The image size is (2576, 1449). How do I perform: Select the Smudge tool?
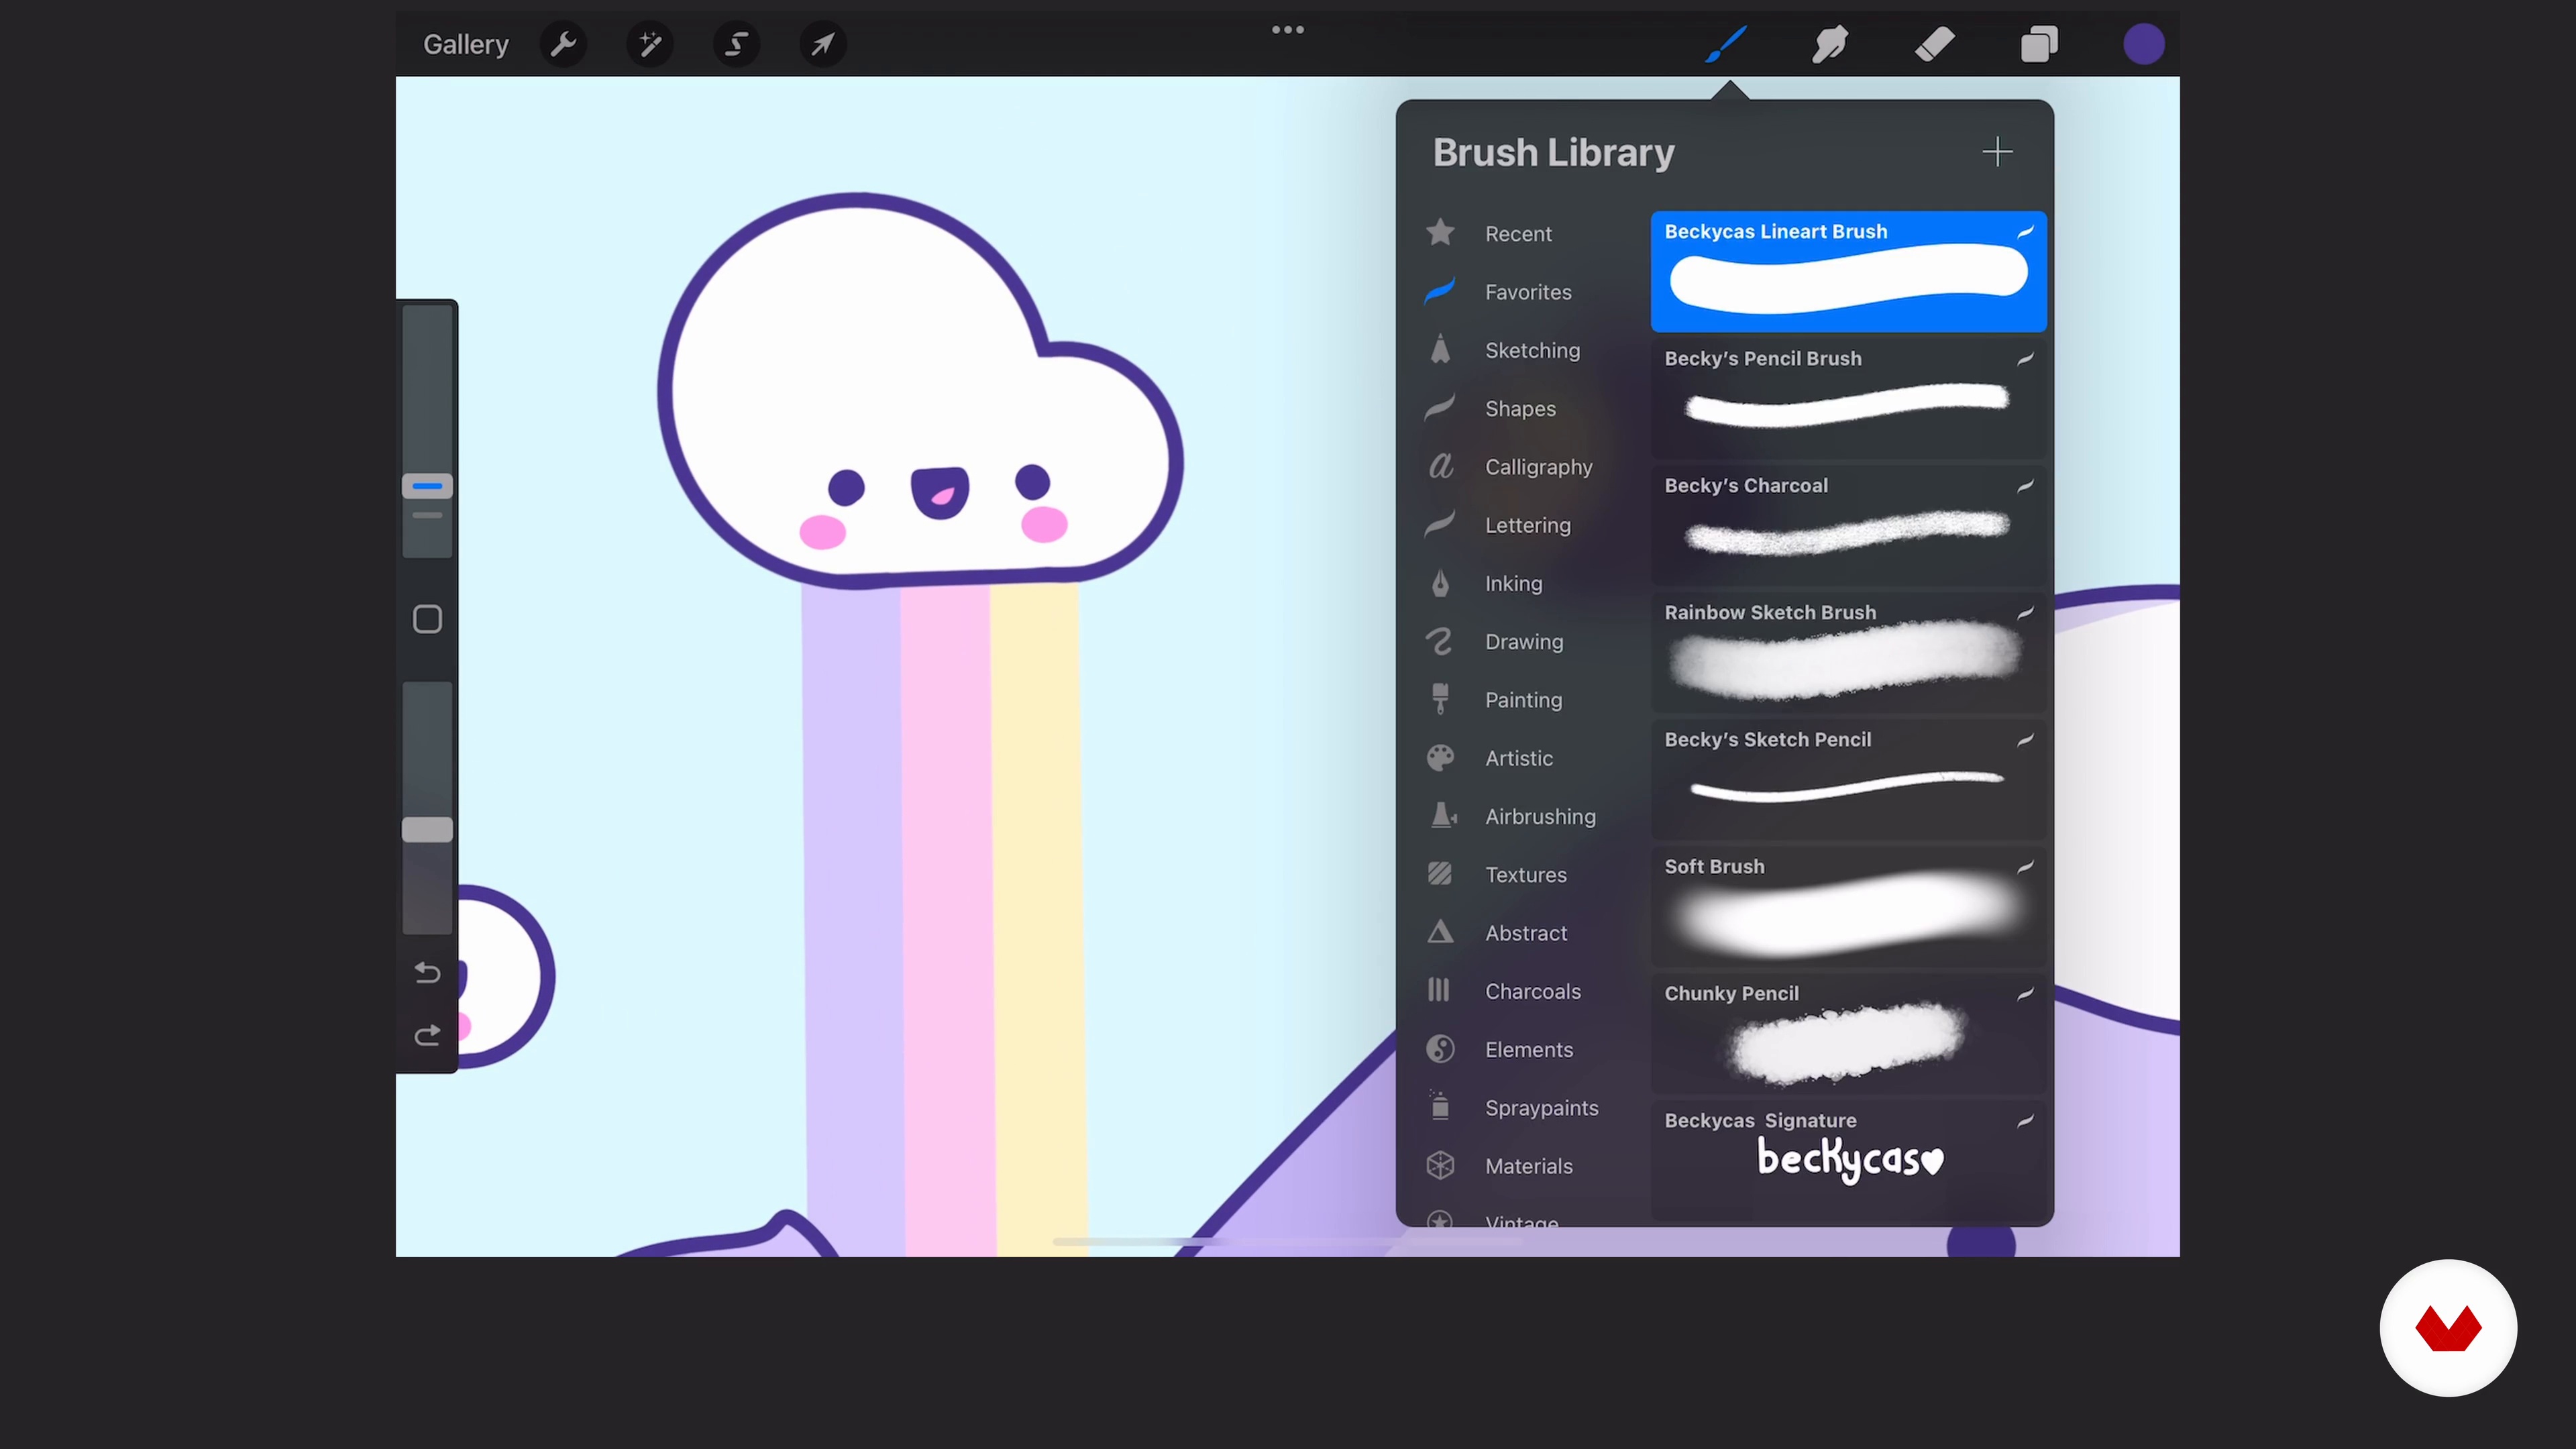point(1830,44)
